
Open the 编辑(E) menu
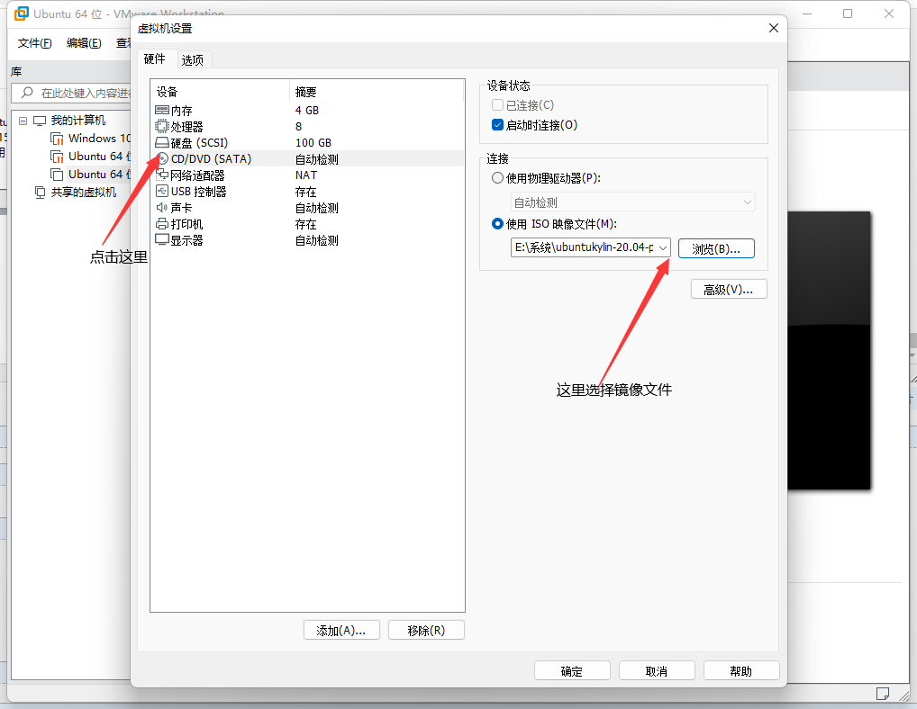tap(84, 42)
